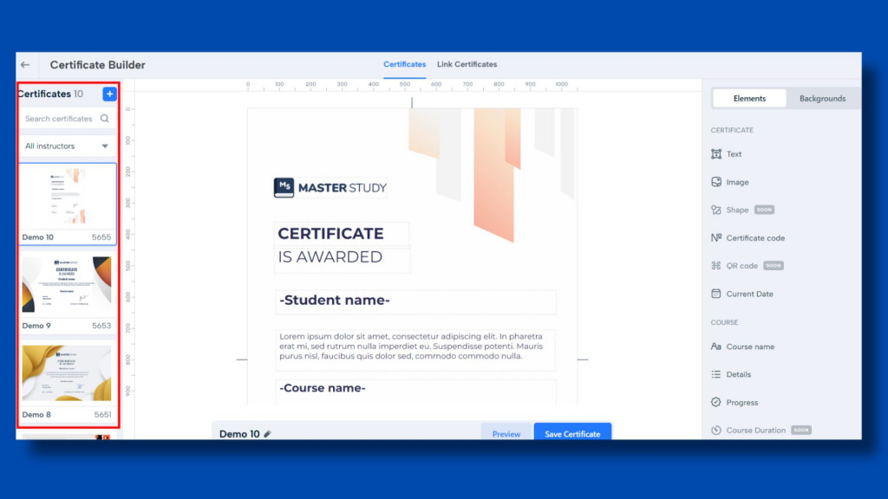
Task: Switch to the Link Certificates tab
Action: [x=467, y=63]
